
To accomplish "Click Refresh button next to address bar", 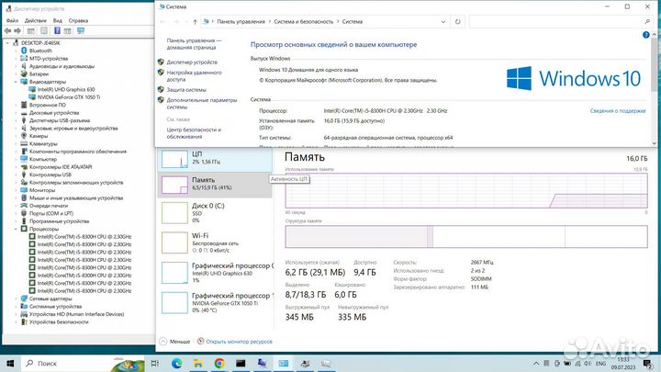I will point(458,22).
